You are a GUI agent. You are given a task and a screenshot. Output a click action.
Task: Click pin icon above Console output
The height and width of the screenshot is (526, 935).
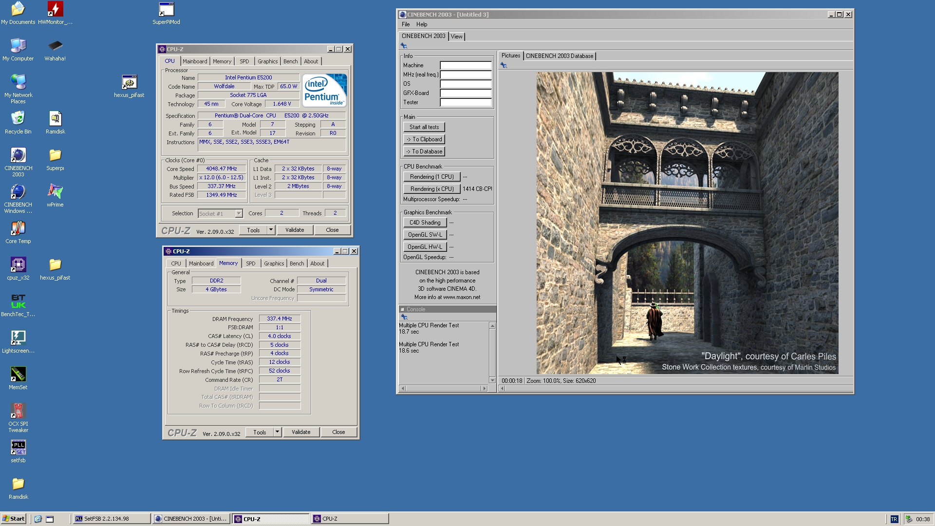coord(404,317)
